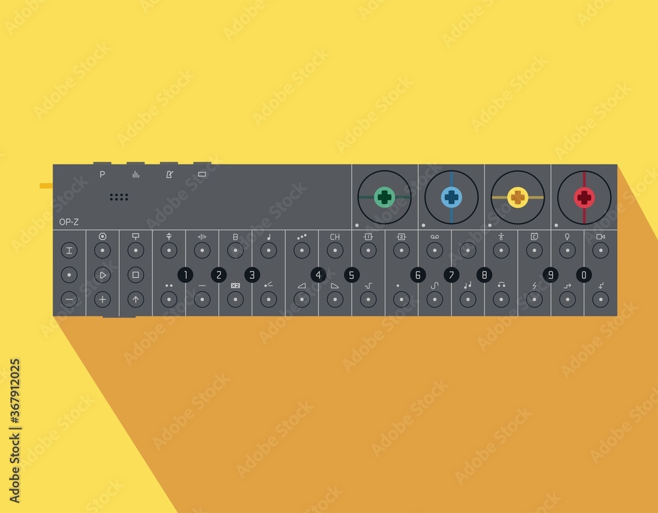Viewport: 658px width, 513px height.
Task: Click the button under the video camera icon
Action: pyautogui.click(x=601, y=251)
